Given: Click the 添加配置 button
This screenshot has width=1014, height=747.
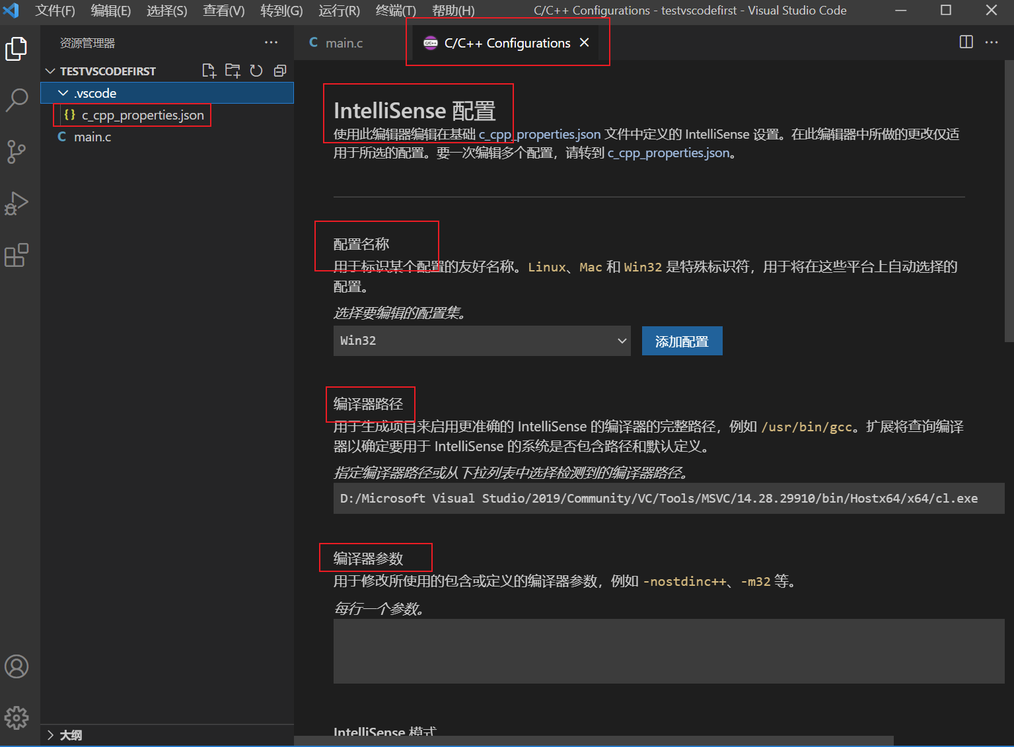Looking at the screenshot, I should (682, 341).
